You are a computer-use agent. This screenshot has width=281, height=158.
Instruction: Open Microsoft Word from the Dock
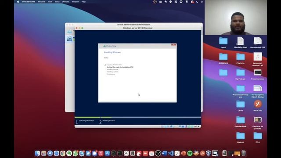tap(164, 153)
